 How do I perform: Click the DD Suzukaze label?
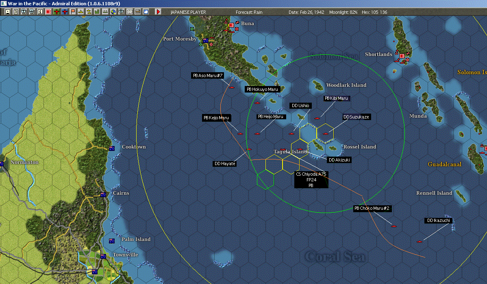(x=356, y=117)
